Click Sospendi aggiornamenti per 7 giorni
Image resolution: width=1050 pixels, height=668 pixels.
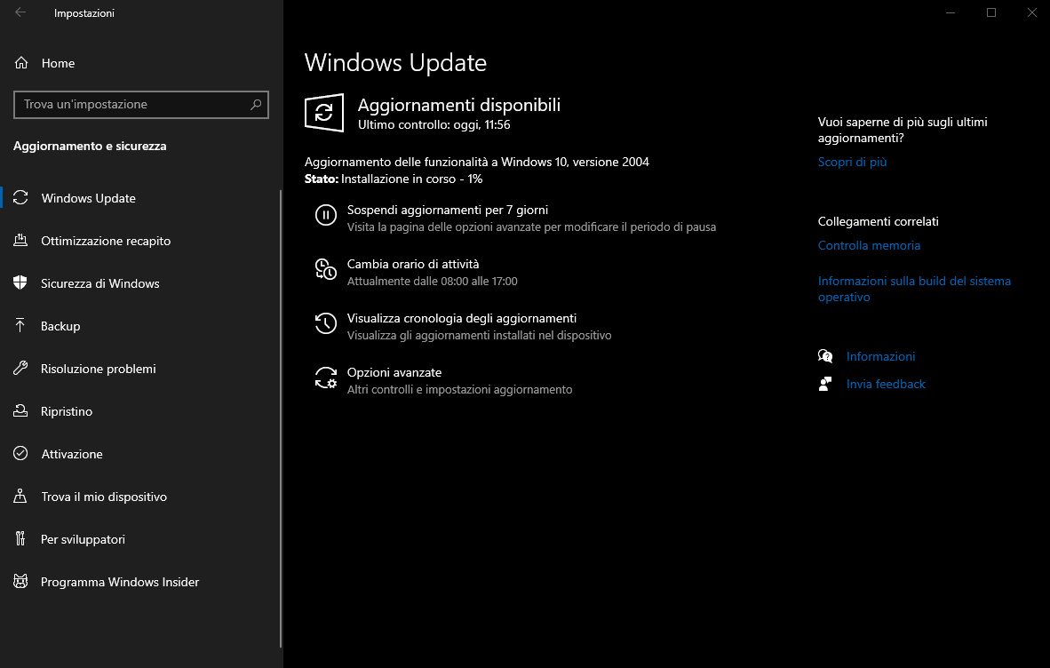[448, 210]
